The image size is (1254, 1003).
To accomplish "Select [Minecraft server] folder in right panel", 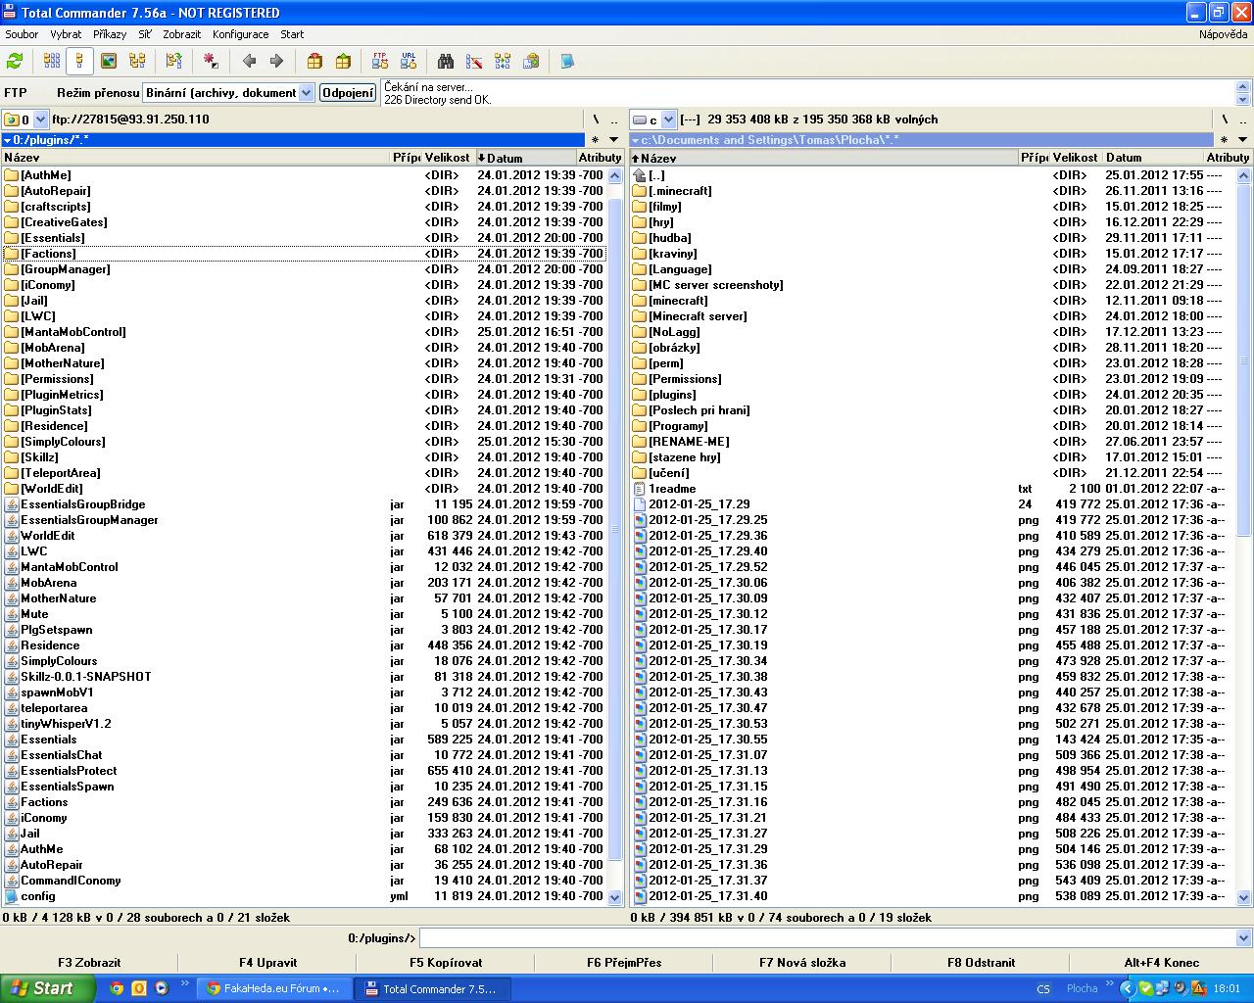I will click(932, 316).
